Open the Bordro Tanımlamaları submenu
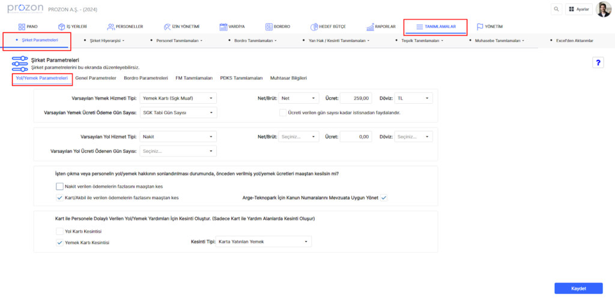This screenshot has height=301, width=615. (x=255, y=41)
